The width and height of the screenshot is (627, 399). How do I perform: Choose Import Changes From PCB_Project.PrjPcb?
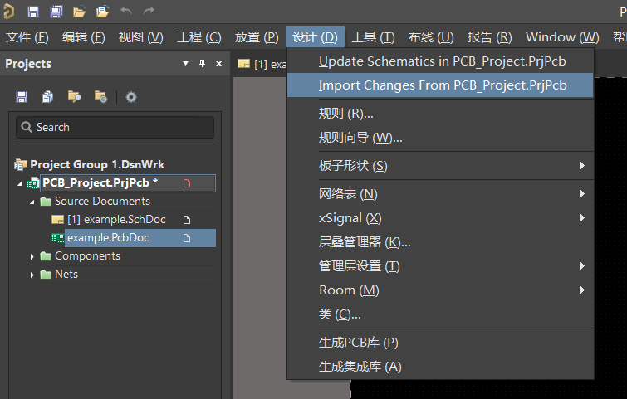440,85
